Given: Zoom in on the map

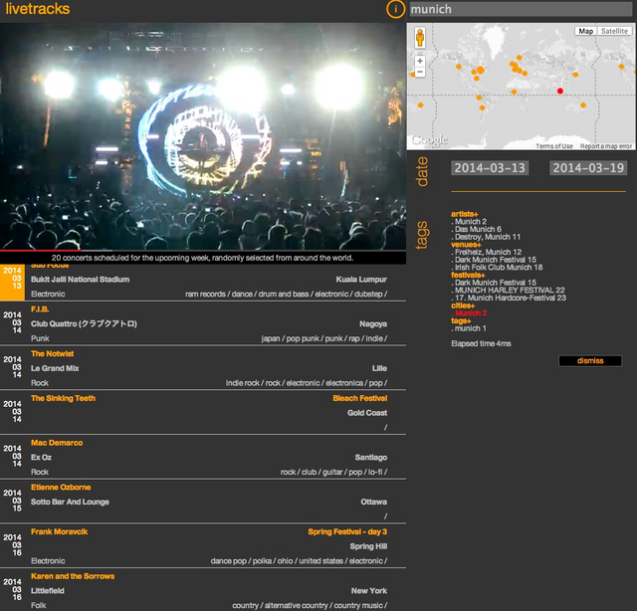Looking at the screenshot, I should [420, 61].
